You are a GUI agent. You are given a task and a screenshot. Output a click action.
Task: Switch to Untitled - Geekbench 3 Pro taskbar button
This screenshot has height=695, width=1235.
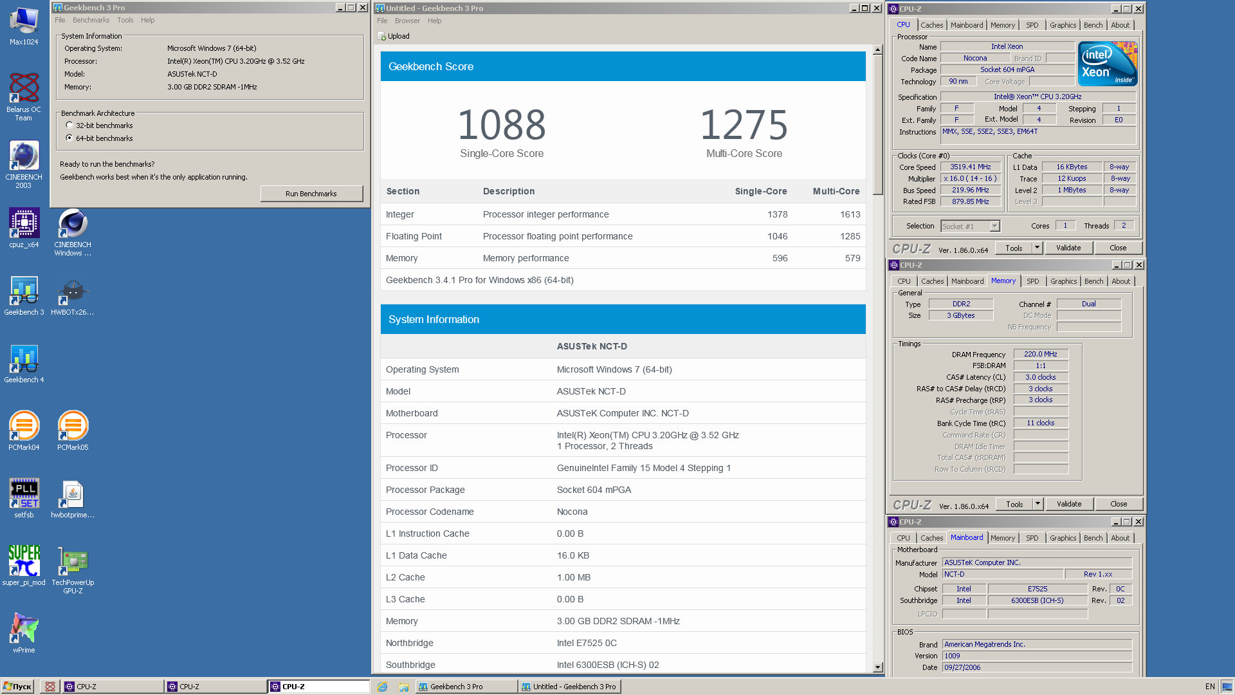[x=569, y=687]
